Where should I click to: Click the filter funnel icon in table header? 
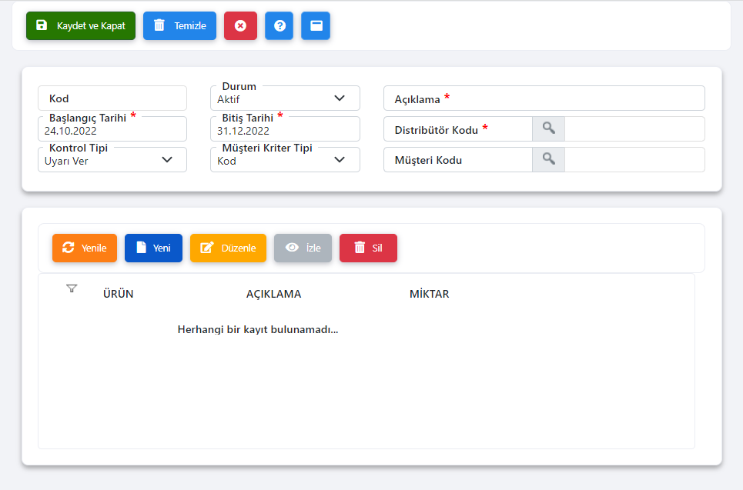click(72, 288)
